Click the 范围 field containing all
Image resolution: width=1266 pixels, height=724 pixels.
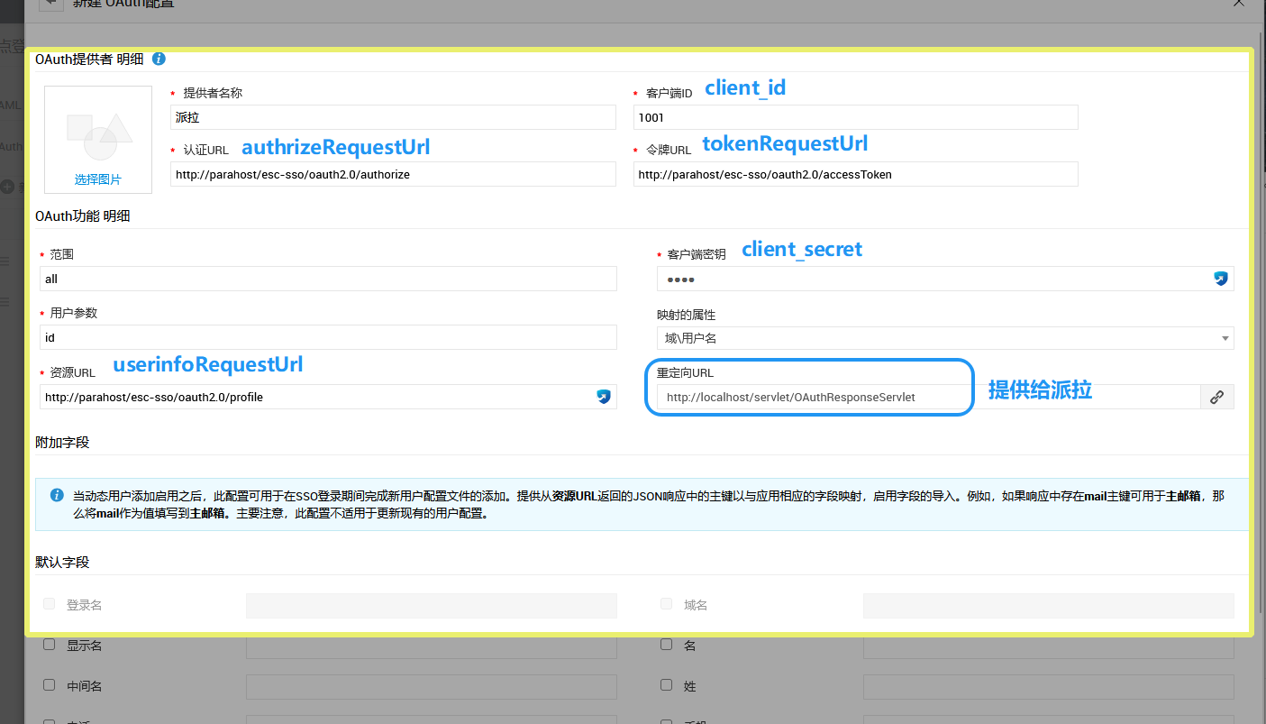point(328,279)
